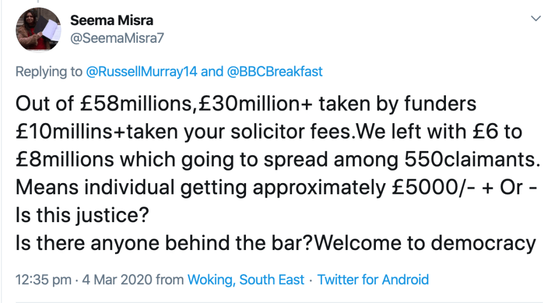Visit the @BBCBreakfast mention link
Image resolution: width=555 pixels, height=303 pixels.
tap(275, 71)
